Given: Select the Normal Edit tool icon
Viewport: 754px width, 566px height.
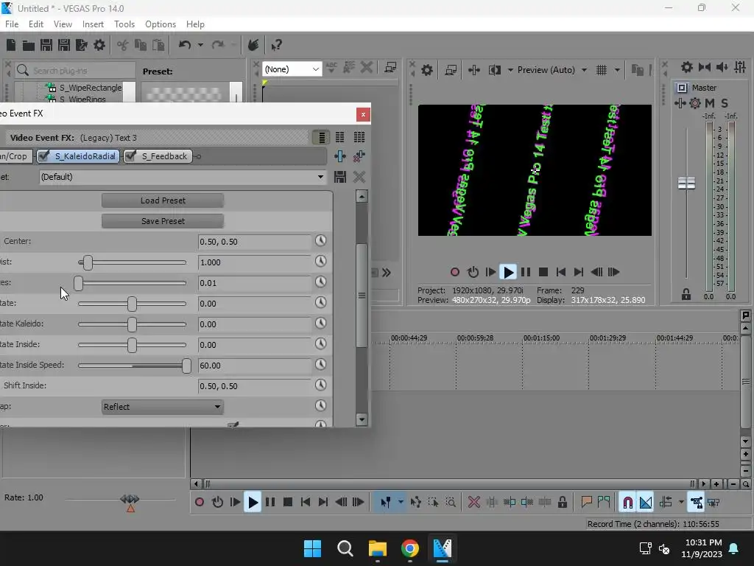Looking at the screenshot, I should [386, 503].
